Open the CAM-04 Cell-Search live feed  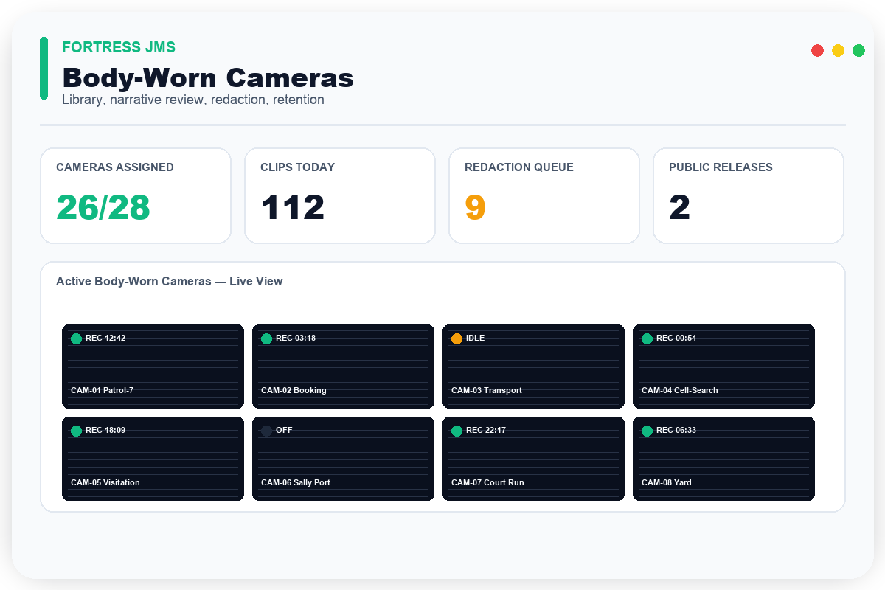point(723,367)
